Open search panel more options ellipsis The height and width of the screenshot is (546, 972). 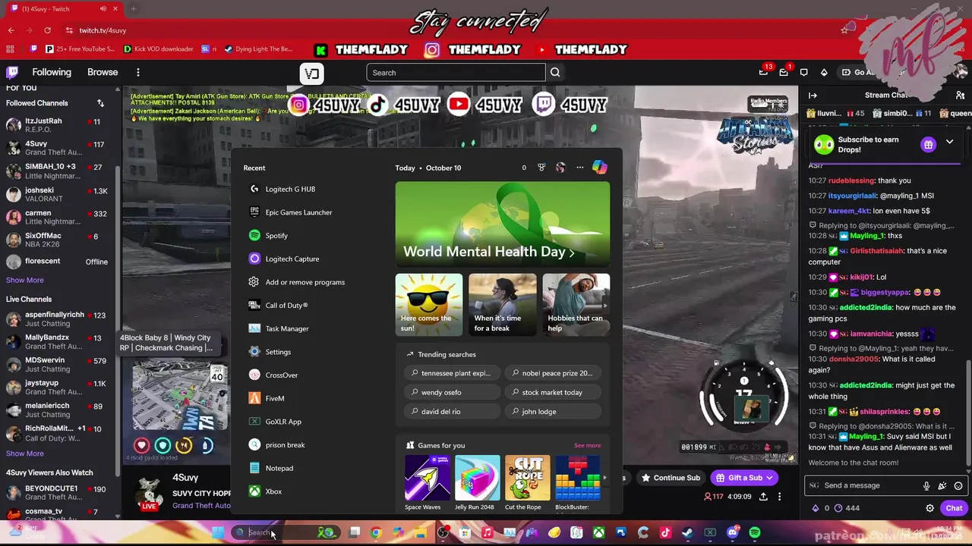[579, 168]
